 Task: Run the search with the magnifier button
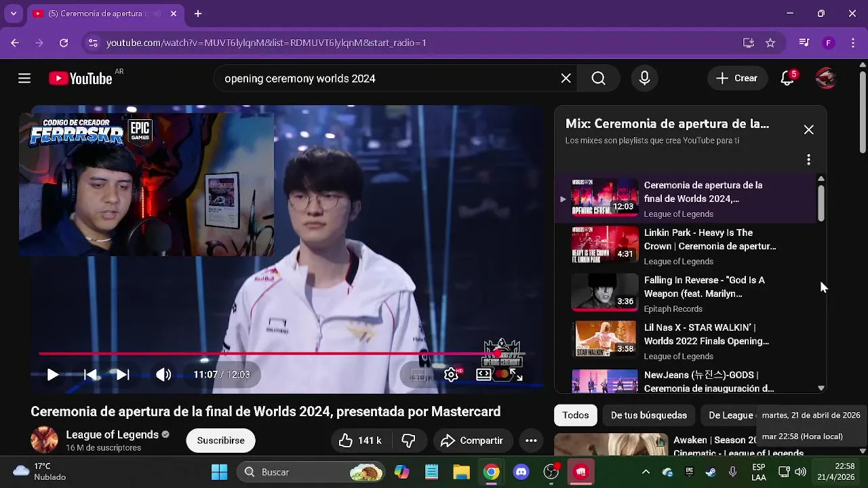(598, 79)
